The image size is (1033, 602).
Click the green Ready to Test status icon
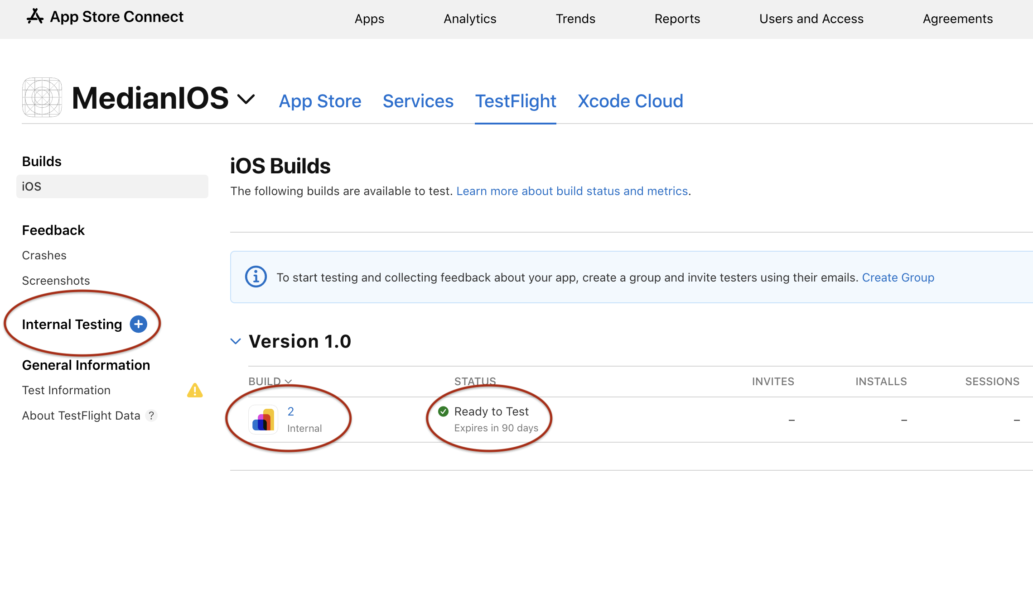(444, 411)
